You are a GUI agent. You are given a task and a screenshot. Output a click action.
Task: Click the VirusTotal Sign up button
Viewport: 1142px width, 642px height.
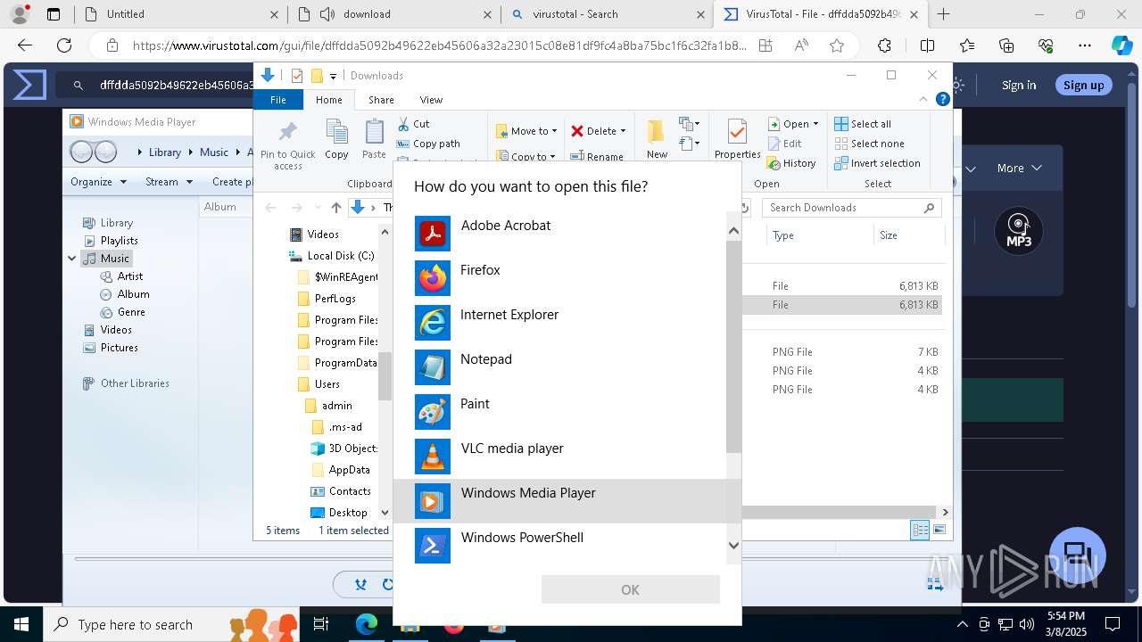tap(1083, 85)
